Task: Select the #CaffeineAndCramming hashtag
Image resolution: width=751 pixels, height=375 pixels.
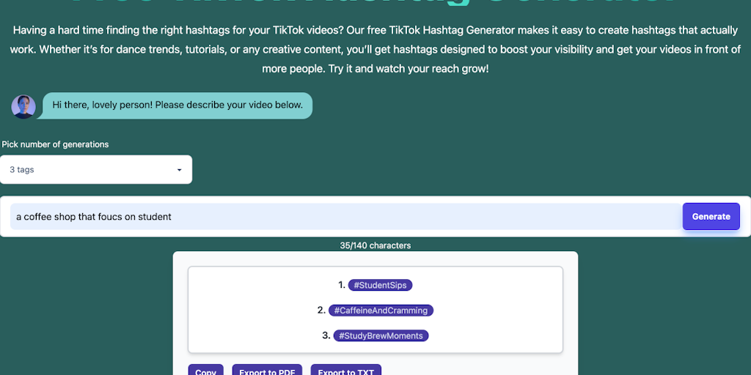Action: pyautogui.click(x=381, y=311)
